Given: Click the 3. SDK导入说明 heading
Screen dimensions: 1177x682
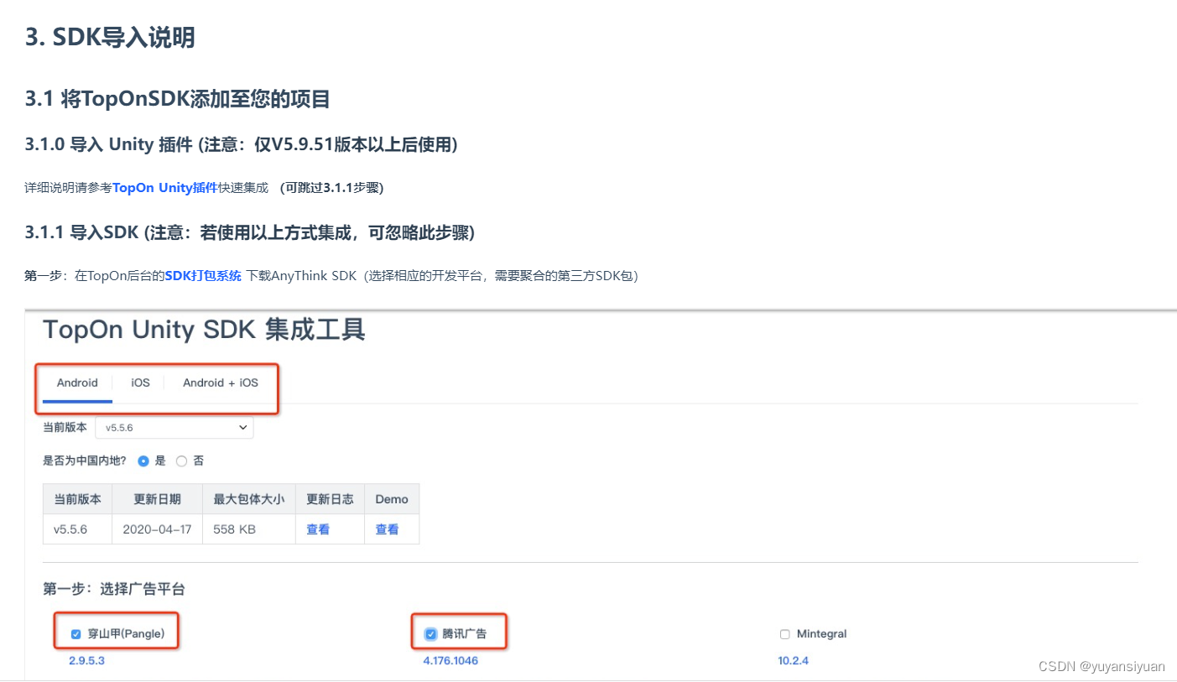Looking at the screenshot, I should [110, 38].
